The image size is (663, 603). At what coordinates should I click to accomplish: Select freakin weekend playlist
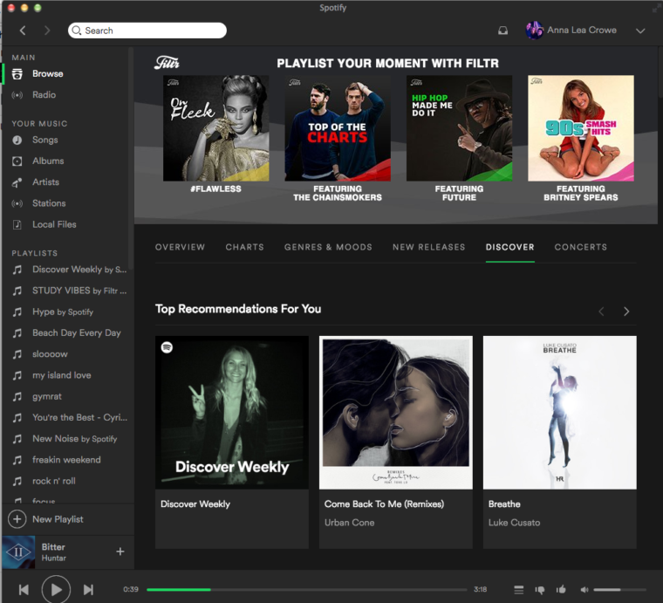point(66,460)
